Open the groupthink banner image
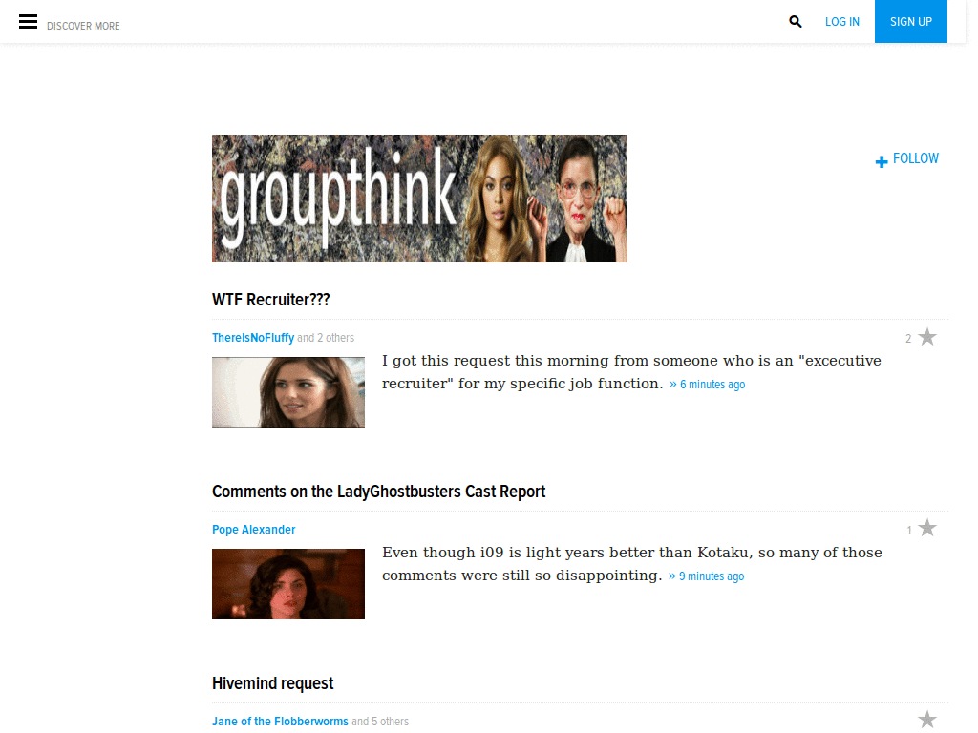Screen dimensions: 978x733 pos(420,199)
